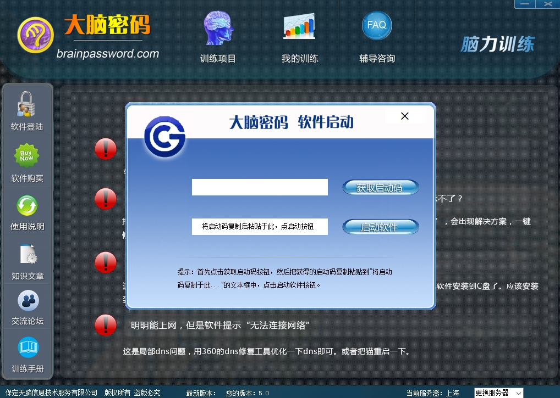The image size is (560, 398).
Task: Click the 训练手册 sidebar label
Action: (x=28, y=369)
